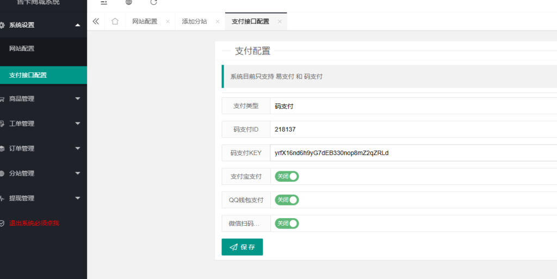Click the 支付宝支付 label
The height and width of the screenshot is (279, 557).
246,176
